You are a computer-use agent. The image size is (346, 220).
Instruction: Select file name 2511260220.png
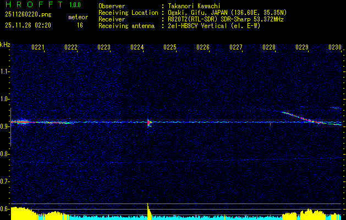tap(28, 14)
